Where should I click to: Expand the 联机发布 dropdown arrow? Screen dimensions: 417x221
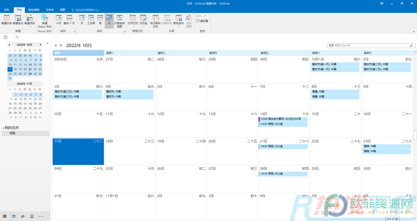pos(179,26)
